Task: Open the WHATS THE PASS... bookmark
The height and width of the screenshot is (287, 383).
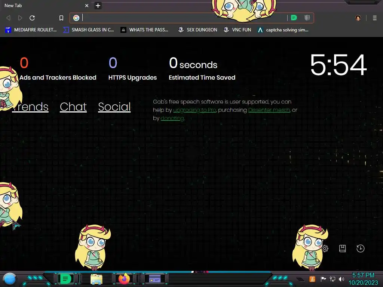Action: (144, 30)
